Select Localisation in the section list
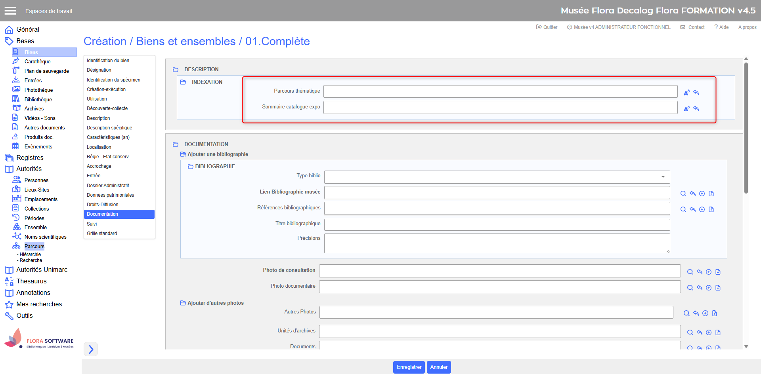The image size is (761, 374). coord(99,147)
